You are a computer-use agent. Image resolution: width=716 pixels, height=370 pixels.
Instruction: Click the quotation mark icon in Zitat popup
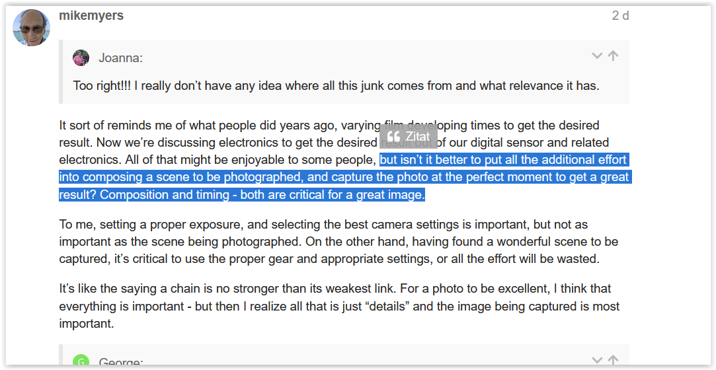tap(393, 137)
